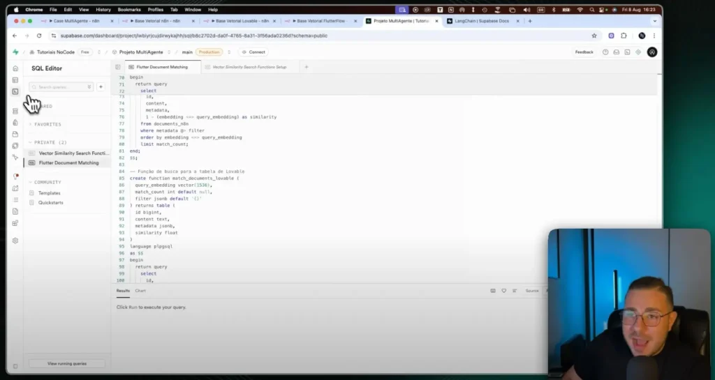Open the Realtime sidebar icon
The width and height of the screenshot is (715, 380).
pyautogui.click(x=15, y=157)
